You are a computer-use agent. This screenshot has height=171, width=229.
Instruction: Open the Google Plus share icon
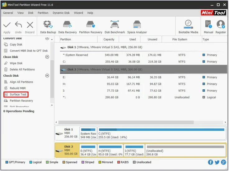[223, 162]
